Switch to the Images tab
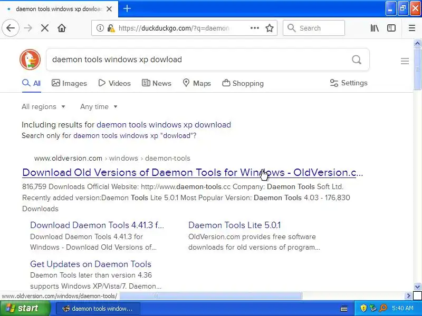422x316 pixels. click(69, 83)
